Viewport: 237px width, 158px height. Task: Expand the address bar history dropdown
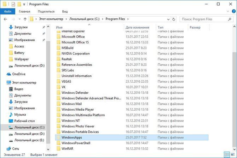(x=168, y=19)
